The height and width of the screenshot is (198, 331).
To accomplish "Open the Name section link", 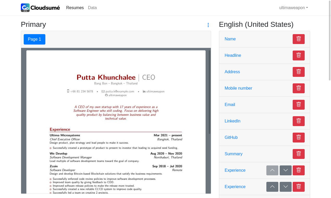I will coord(230,39).
